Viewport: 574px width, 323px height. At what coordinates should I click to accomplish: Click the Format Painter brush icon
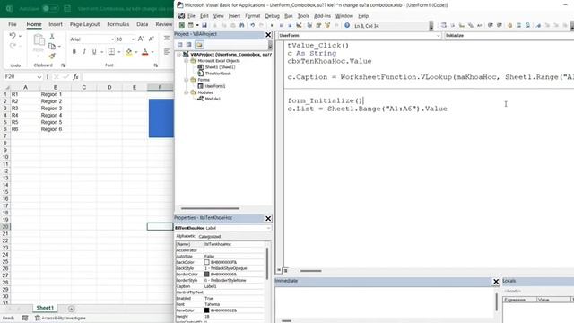(52, 56)
